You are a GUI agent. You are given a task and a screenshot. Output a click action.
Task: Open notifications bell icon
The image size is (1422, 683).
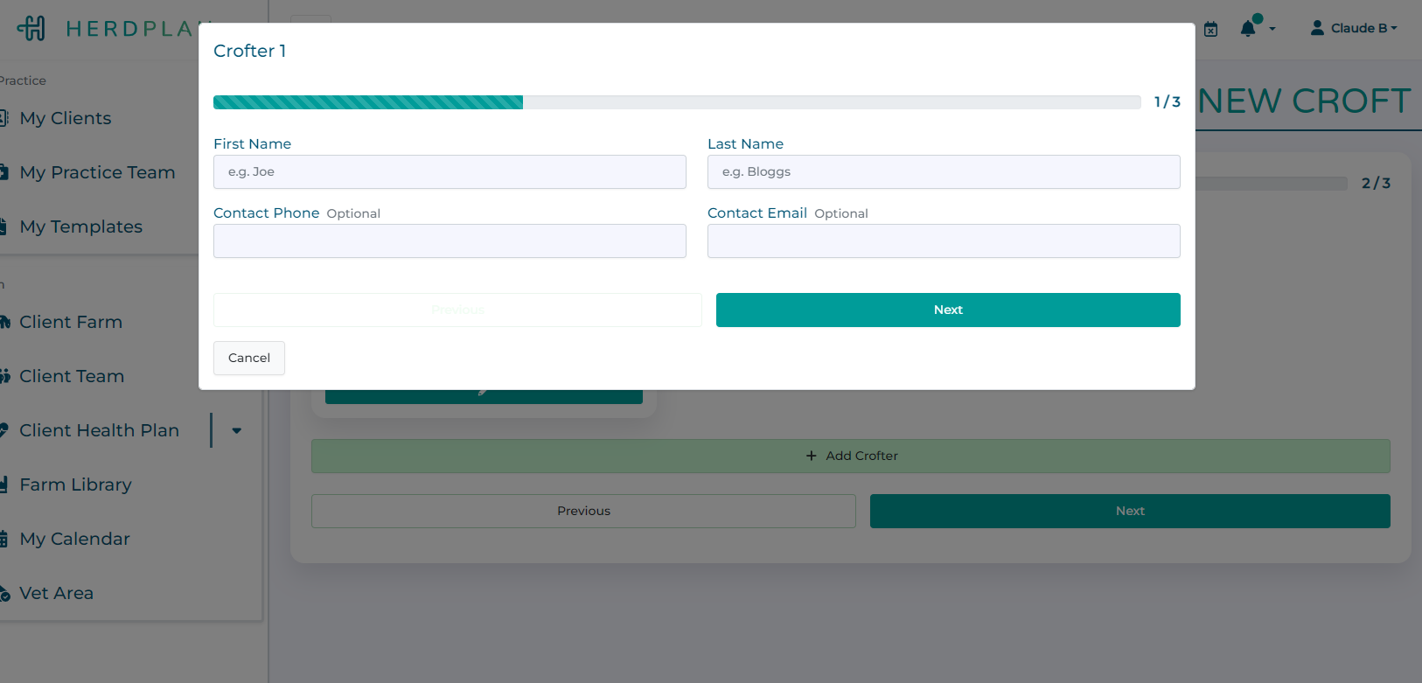click(1248, 29)
